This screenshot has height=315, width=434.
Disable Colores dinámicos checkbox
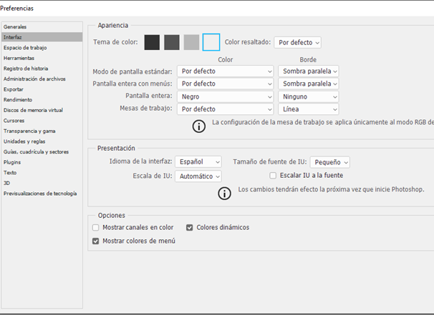pos(190,228)
